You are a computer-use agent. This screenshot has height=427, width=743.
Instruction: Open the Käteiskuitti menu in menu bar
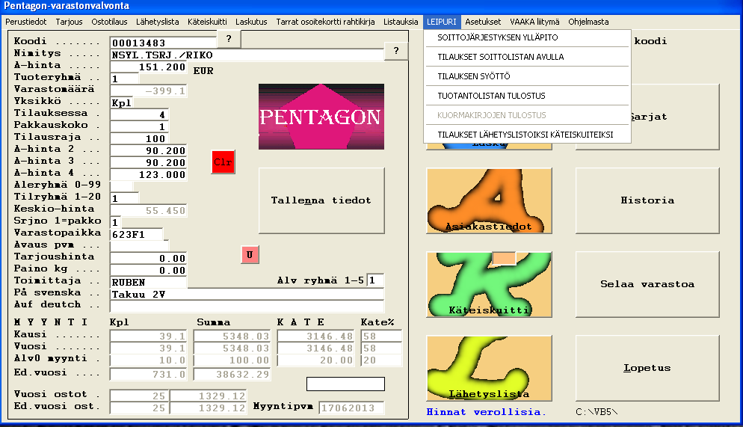(207, 22)
